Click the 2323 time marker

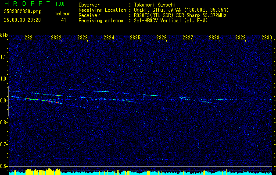click(82, 38)
